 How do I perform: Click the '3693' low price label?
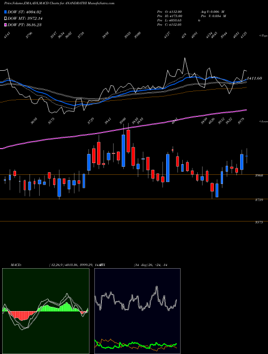(34, 121)
